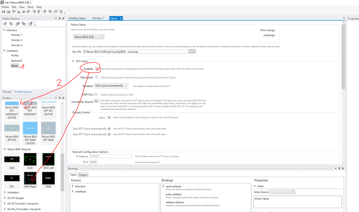359x212 pixels.
Task: Select Monitor 2 in Profile Explorer
Action: (17, 40)
